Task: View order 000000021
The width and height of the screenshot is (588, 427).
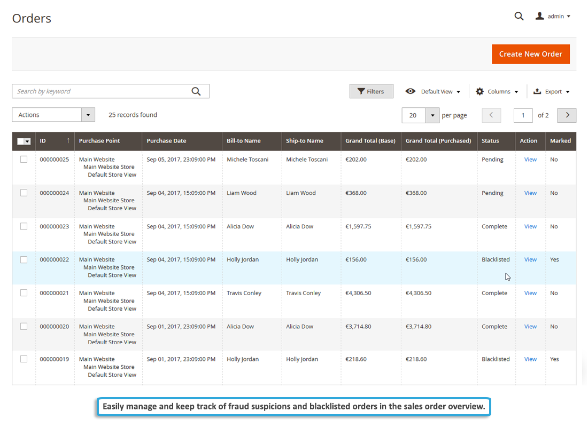Action: click(530, 293)
